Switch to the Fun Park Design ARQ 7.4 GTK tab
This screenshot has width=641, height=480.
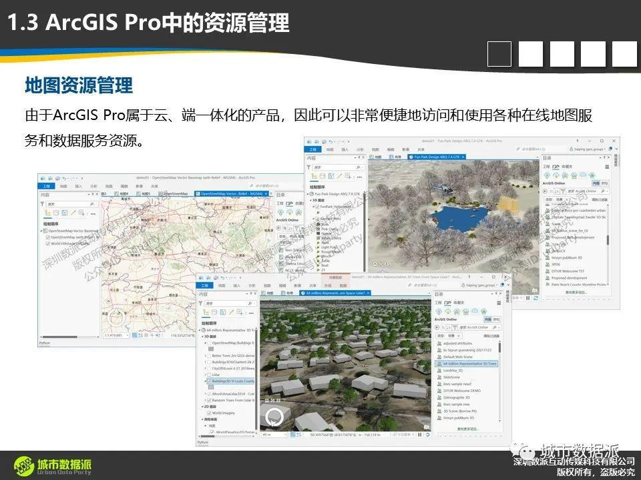click(x=437, y=157)
